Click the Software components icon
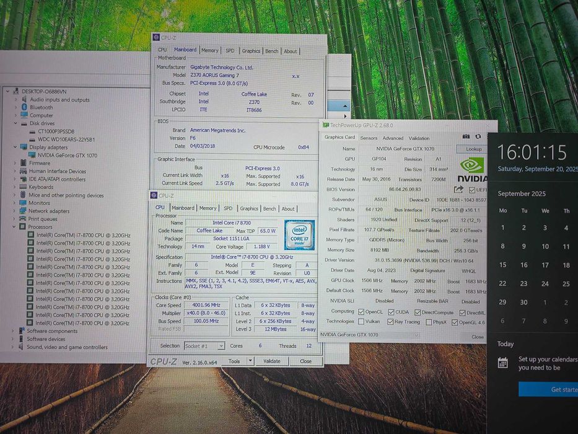The image size is (578, 434). 22,330
